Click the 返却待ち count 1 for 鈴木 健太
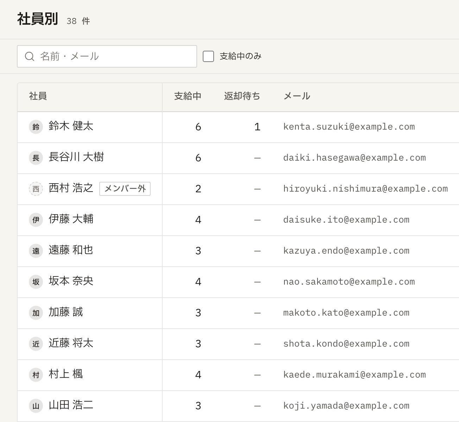The image size is (459, 422). [x=257, y=127]
